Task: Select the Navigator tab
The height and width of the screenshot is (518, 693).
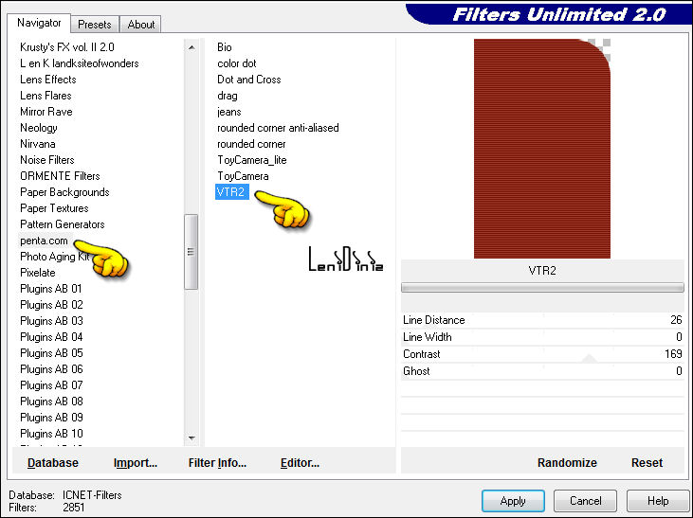Action: (x=39, y=23)
